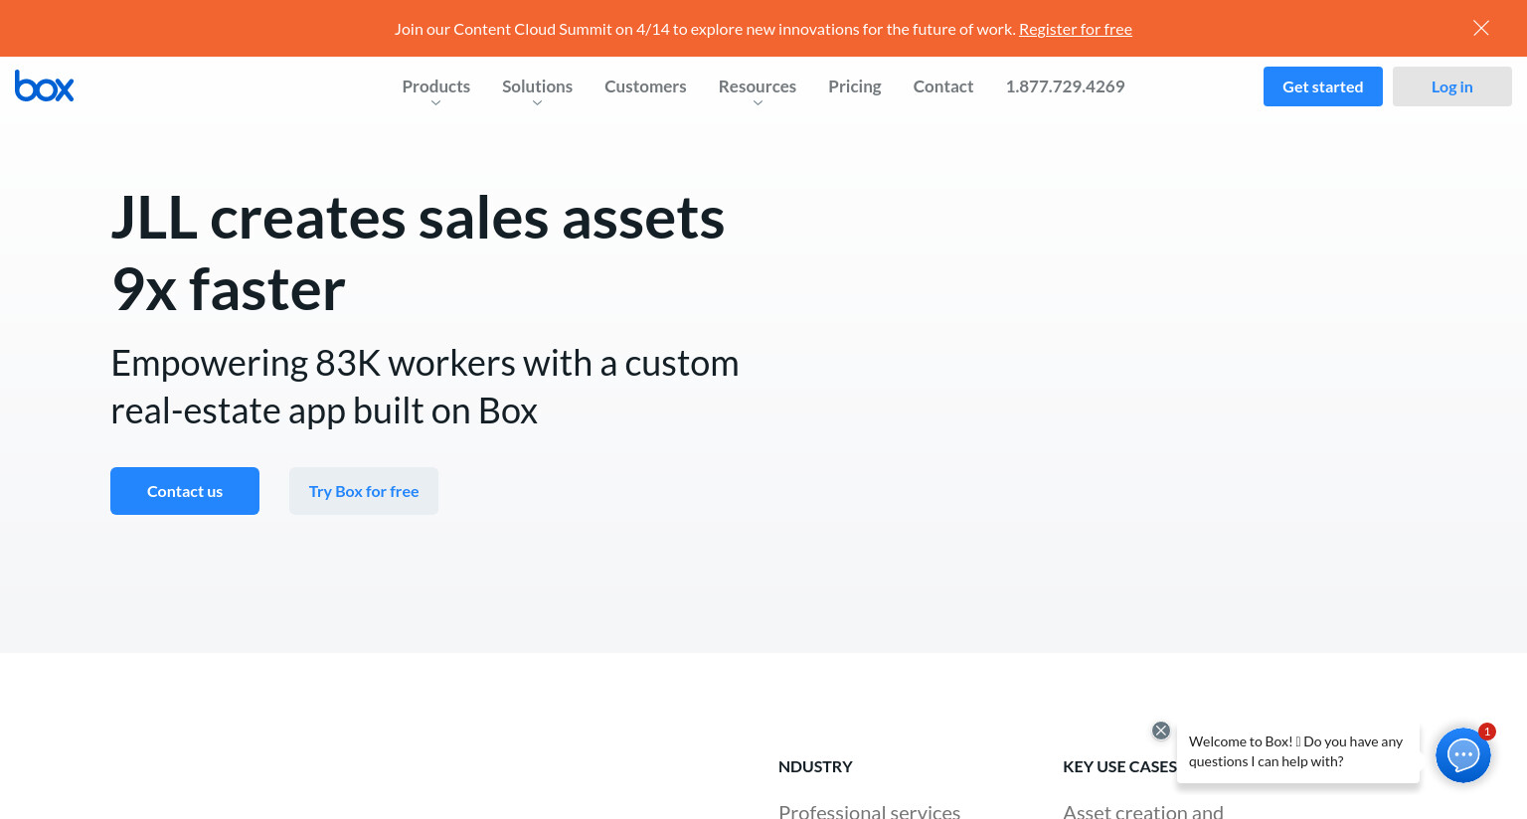Image resolution: width=1527 pixels, height=819 pixels.
Task: Click the Get started button
Action: point(1323,86)
